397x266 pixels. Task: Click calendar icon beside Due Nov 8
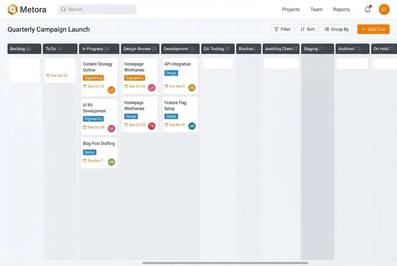(166, 125)
